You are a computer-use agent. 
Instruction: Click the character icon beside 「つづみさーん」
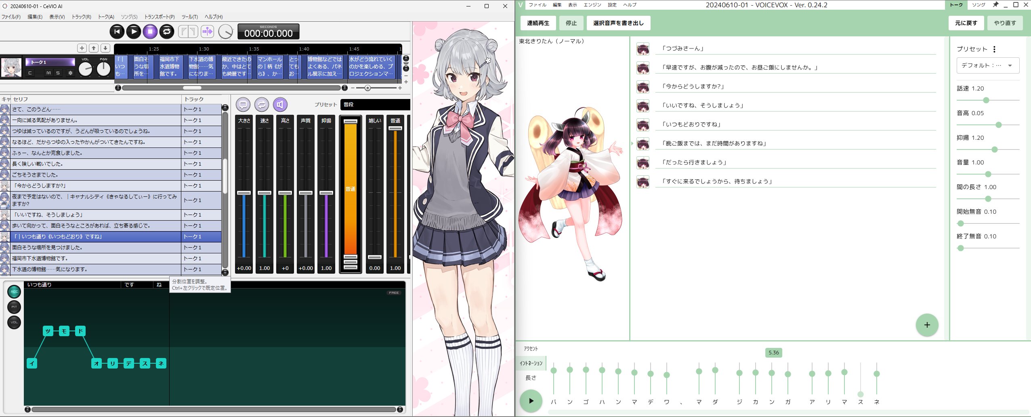click(643, 49)
